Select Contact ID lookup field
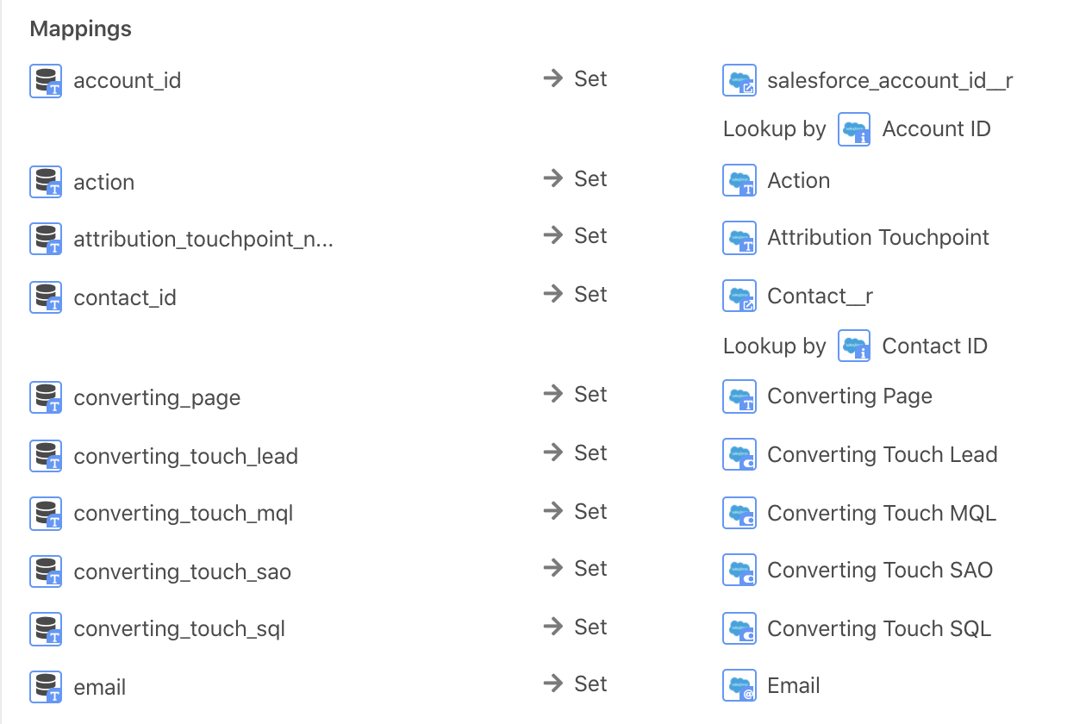 935,346
